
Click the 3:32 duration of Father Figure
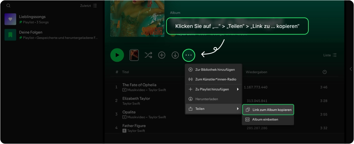(x=324, y=128)
